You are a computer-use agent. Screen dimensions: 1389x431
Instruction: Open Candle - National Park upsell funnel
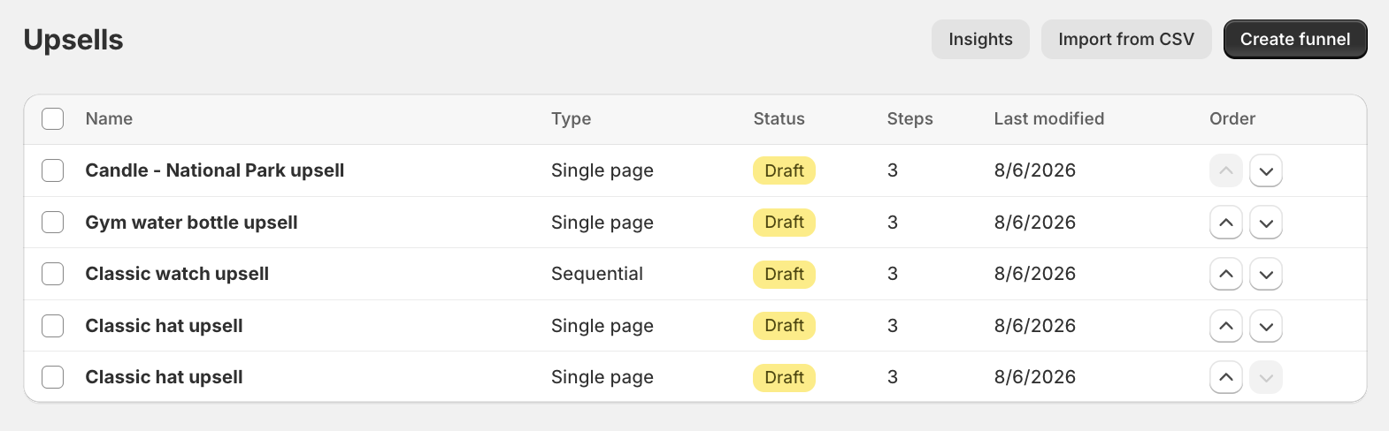pyautogui.click(x=215, y=170)
